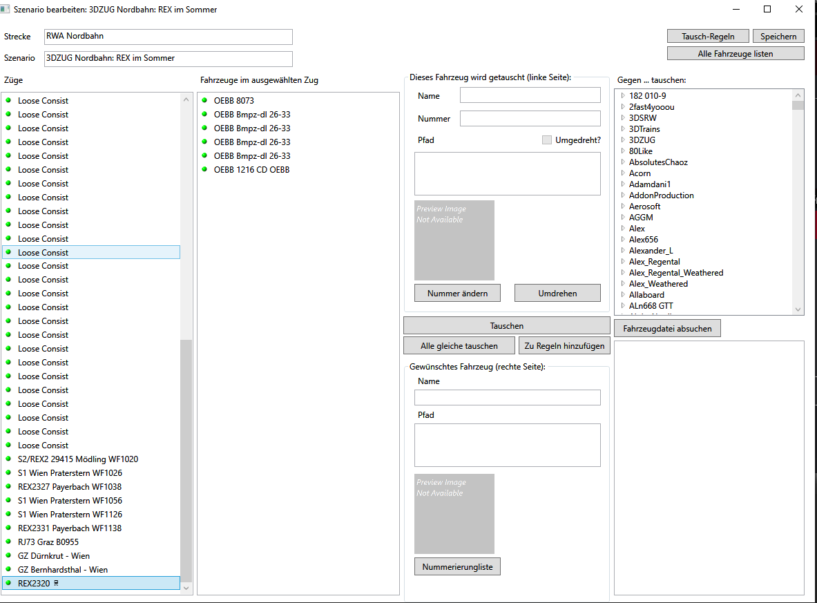This screenshot has width=817, height=603.
Task: Click the Nummerierungliste button
Action: point(457,566)
